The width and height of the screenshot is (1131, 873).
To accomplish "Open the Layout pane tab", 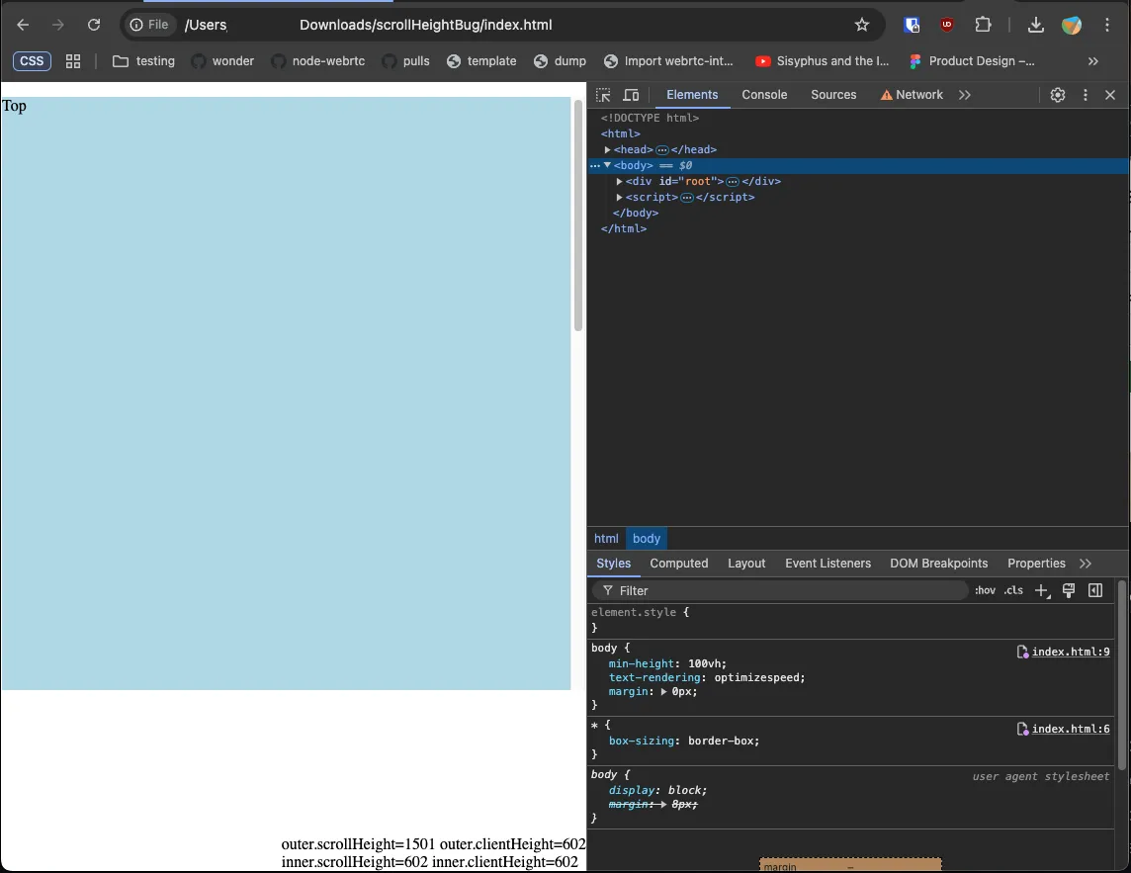I will coord(745,564).
